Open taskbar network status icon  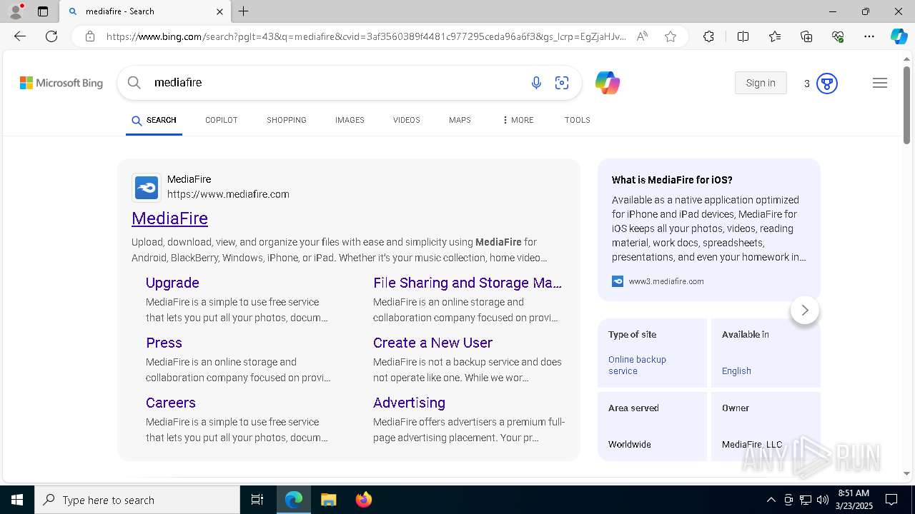click(806, 500)
